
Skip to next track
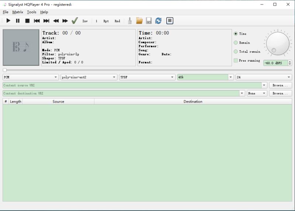(46, 21)
